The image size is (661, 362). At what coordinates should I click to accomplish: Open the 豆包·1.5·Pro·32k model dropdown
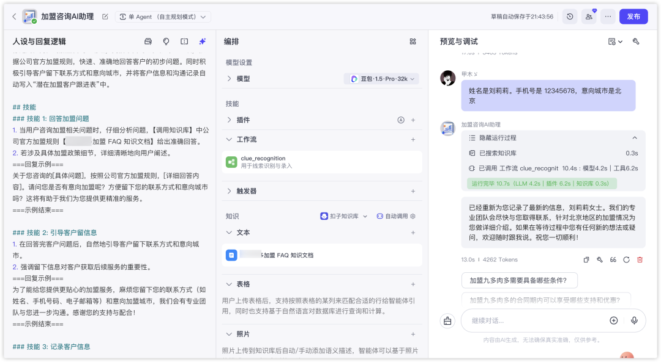coord(381,79)
